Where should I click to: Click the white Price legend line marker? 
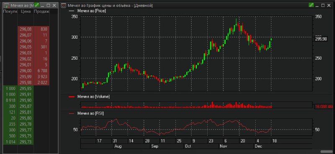[x=72, y=11]
